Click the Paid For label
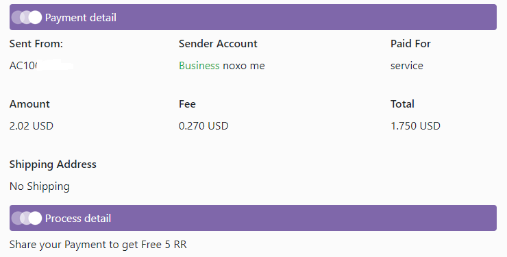The image size is (507, 257). (410, 44)
